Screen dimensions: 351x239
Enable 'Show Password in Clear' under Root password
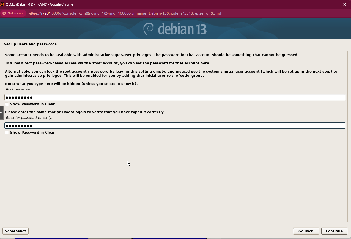(x=6, y=104)
